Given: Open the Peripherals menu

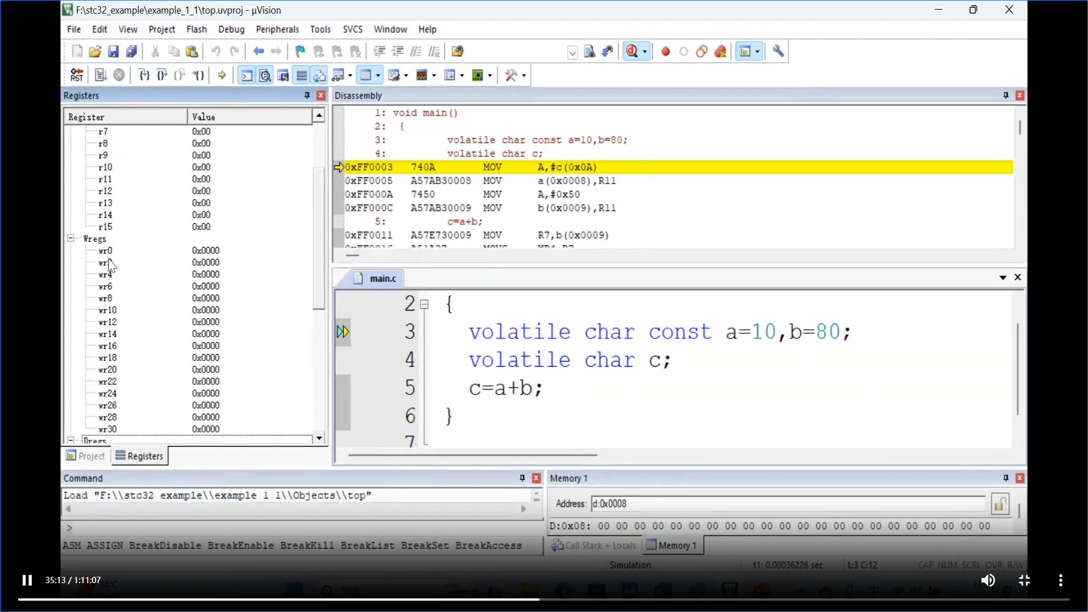Looking at the screenshot, I should pos(277,29).
